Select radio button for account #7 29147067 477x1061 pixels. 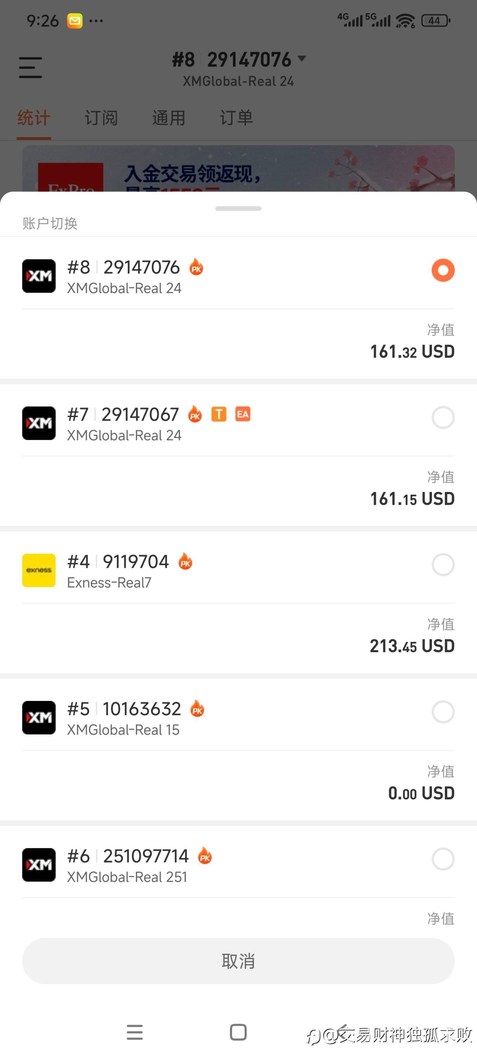[443, 417]
